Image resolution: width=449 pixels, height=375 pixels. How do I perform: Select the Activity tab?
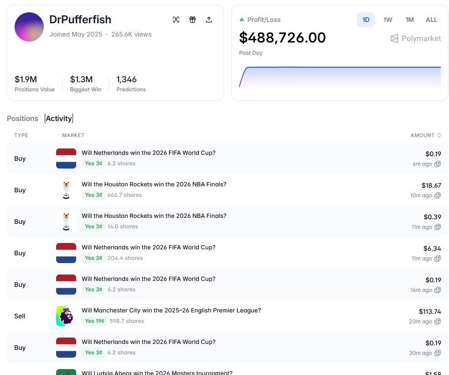point(59,118)
